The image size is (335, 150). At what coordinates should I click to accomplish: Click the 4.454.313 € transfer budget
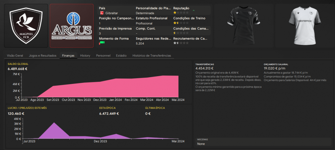click(204, 68)
